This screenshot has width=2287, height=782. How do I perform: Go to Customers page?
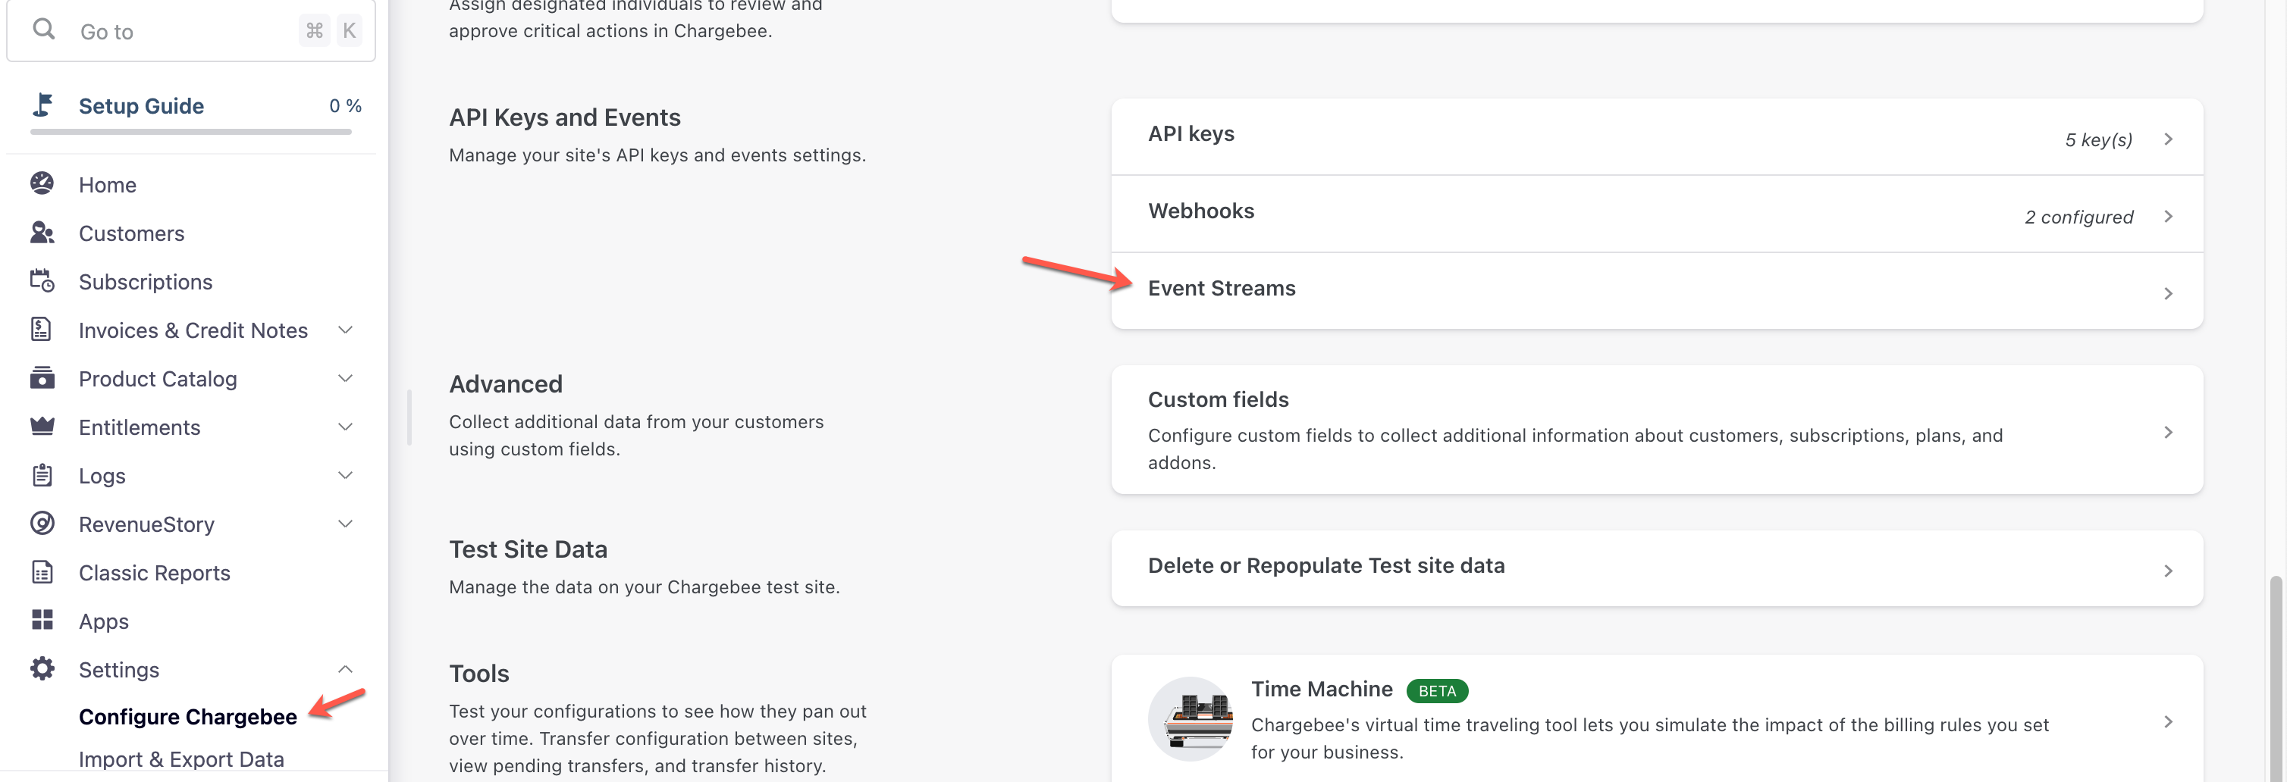(131, 233)
